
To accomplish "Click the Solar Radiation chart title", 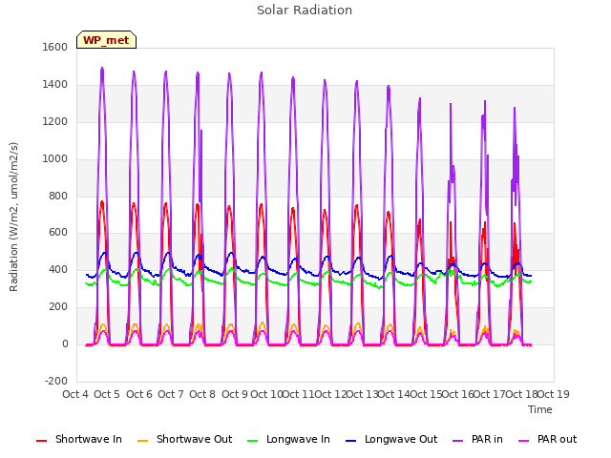I will [x=305, y=10].
